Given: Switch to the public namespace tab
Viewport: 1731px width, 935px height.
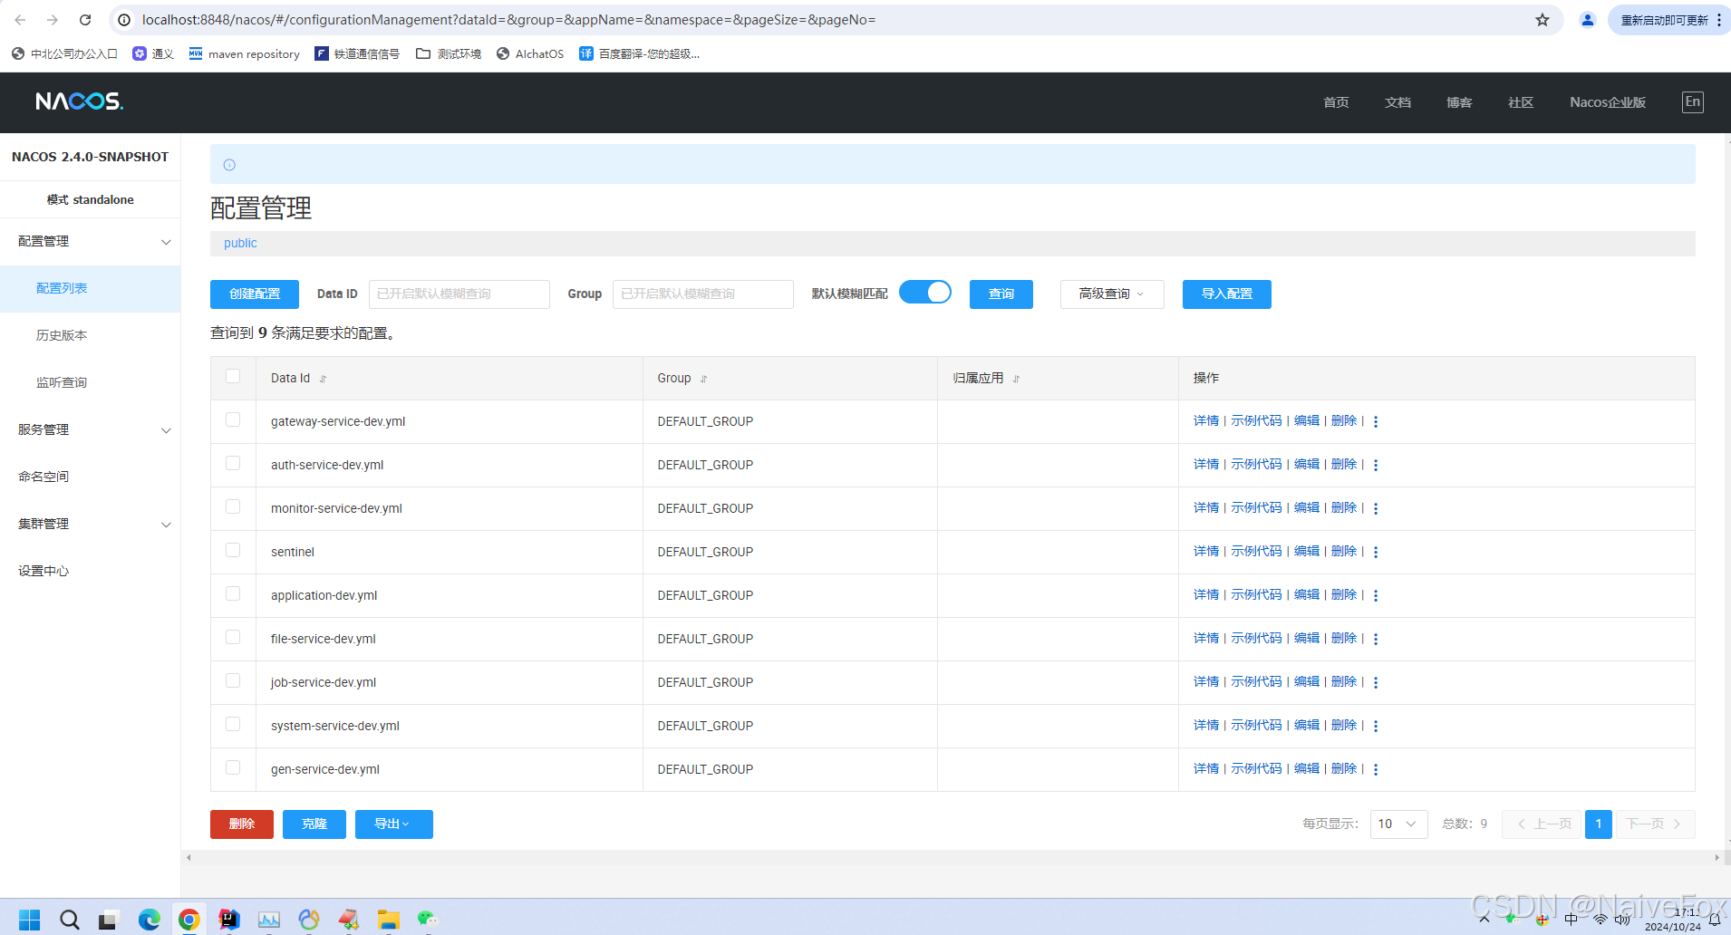Looking at the screenshot, I should [238, 243].
